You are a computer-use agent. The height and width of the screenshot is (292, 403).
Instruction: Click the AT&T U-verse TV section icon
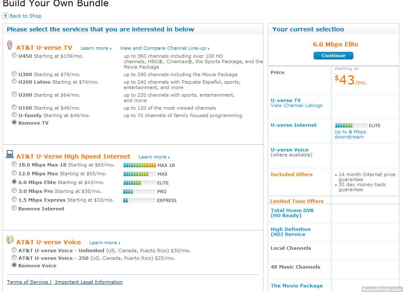coord(10,46)
